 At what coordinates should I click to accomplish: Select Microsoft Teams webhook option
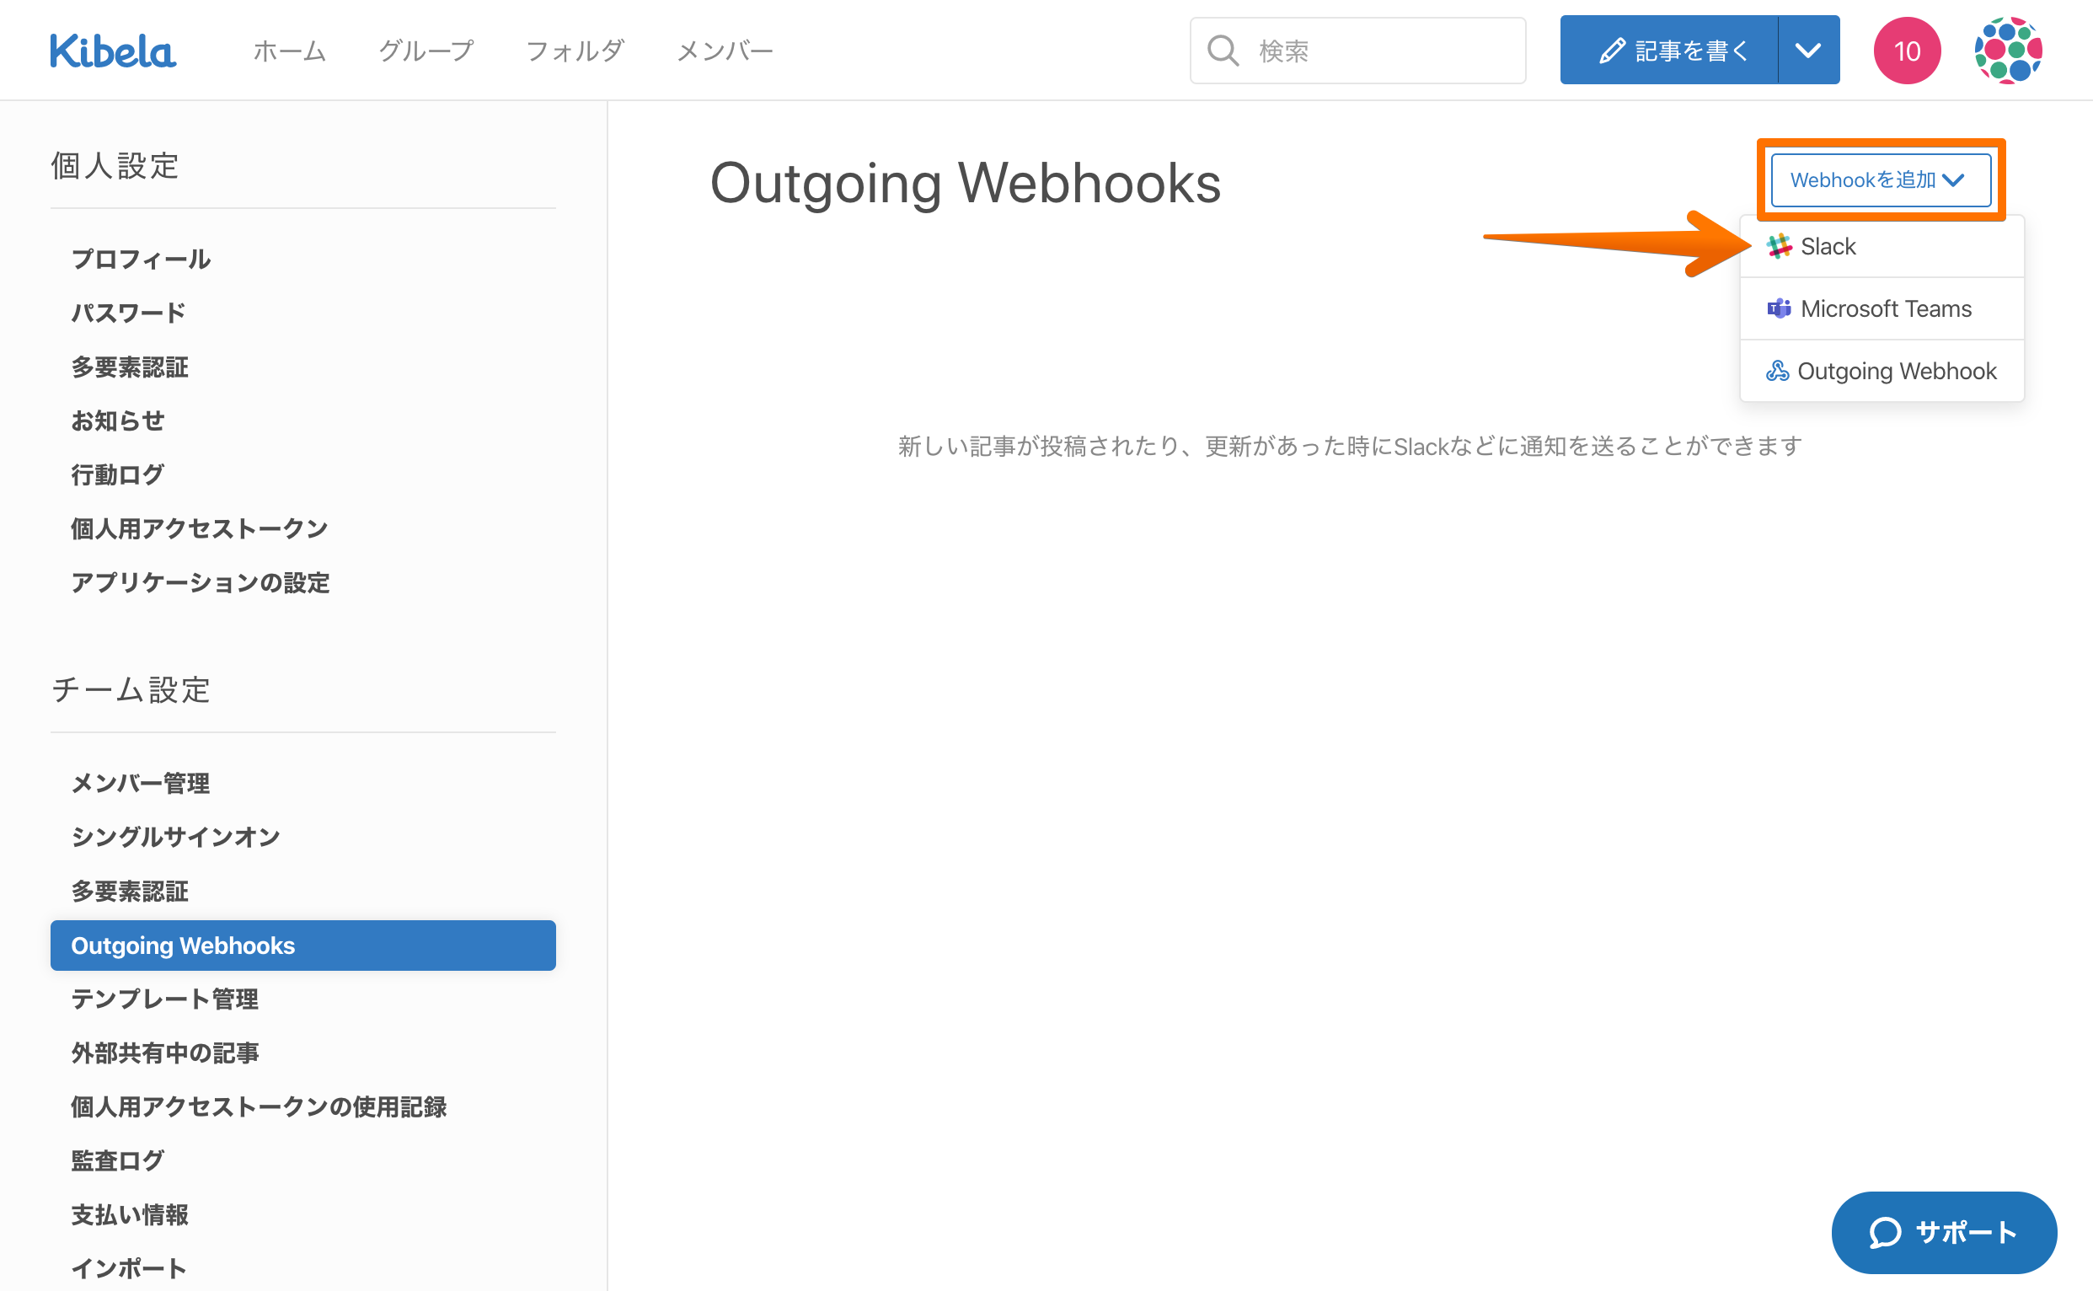[x=1885, y=309]
